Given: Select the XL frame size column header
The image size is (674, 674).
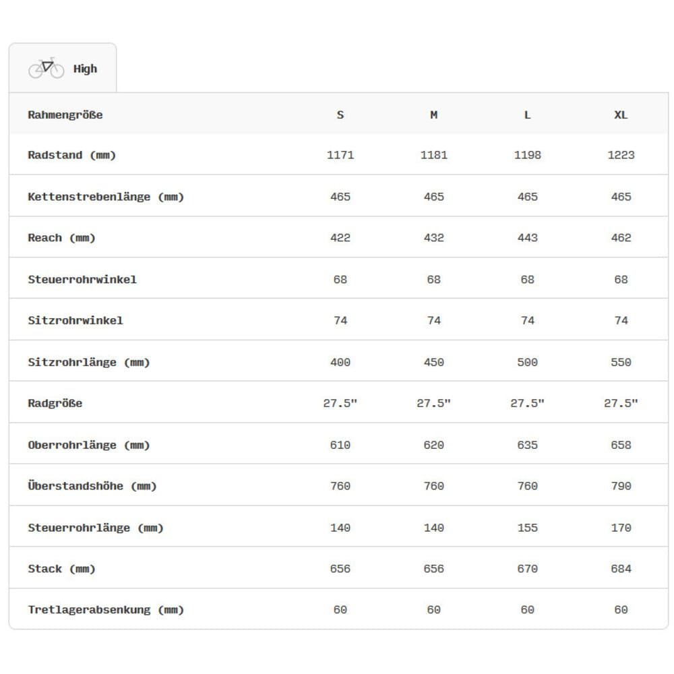Looking at the screenshot, I should [621, 115].
